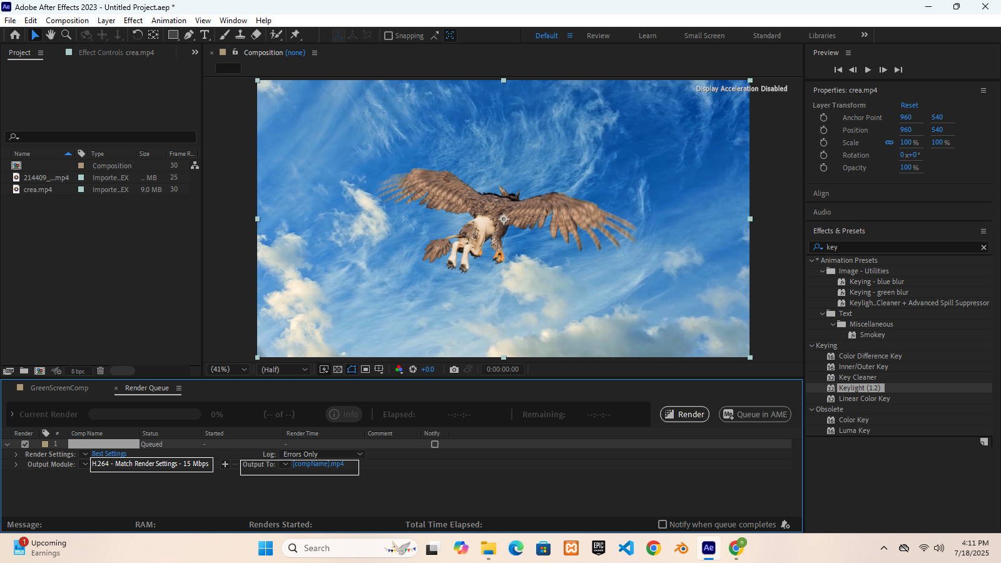The height and width of the screenshot is (563, 1001).
Task: Toggle Position stopwatch in Properties
Action: (823, 130)
